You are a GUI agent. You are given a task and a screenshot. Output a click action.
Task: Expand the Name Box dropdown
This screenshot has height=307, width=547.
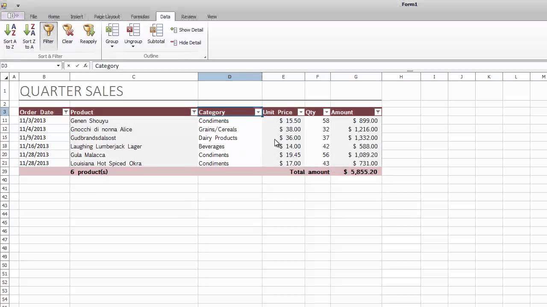coord(59,66)
